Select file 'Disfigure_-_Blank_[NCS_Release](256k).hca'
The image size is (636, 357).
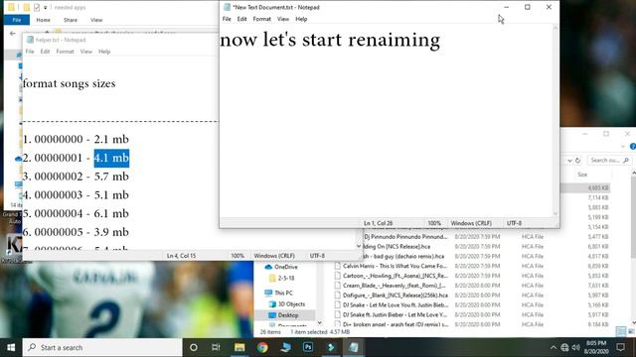pos(396,296)
